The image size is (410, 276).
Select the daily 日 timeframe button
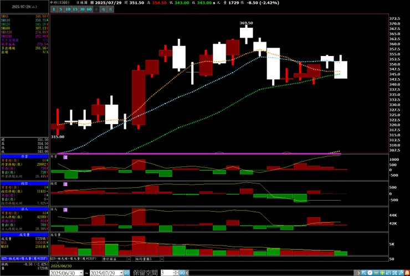coord(96,9)
